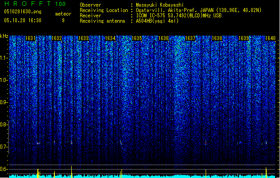
Task: Click the kHz axis unit label
Action: pyautogui.click(x=4, y=36)
